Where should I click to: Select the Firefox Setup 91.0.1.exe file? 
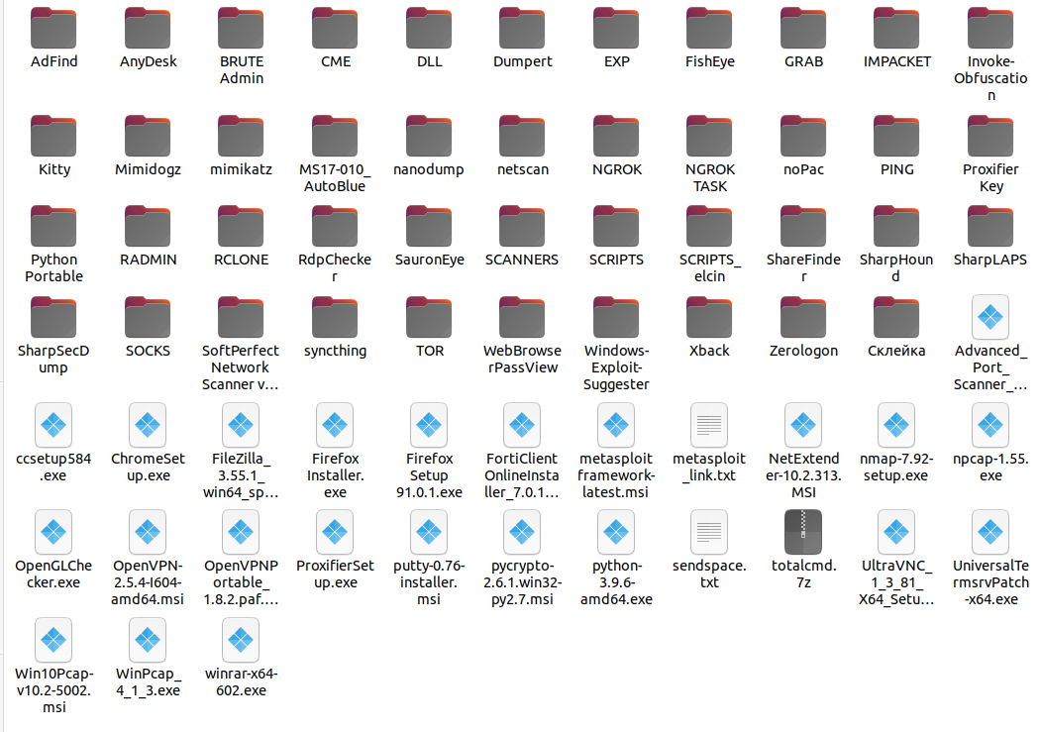pos(429,425)
